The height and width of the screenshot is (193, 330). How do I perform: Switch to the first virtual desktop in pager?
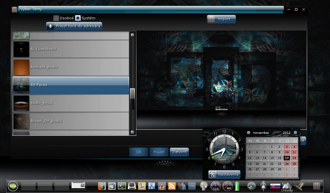click(x=28, y=186)
